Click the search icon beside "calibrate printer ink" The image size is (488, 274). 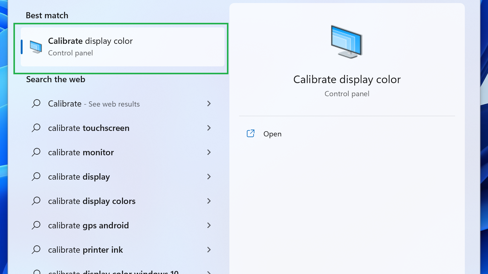point(36,250)
